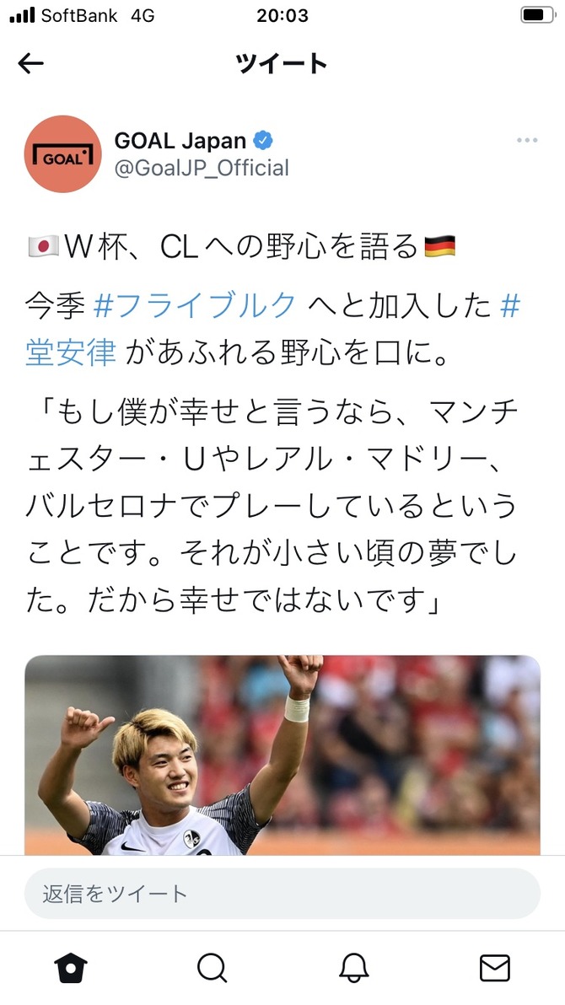
Task: Tap the 20:03 status bar clock
Action: point(282,15)
